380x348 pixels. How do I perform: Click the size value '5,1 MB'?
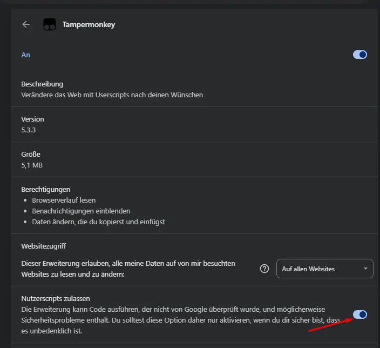[x=32, y=165]
